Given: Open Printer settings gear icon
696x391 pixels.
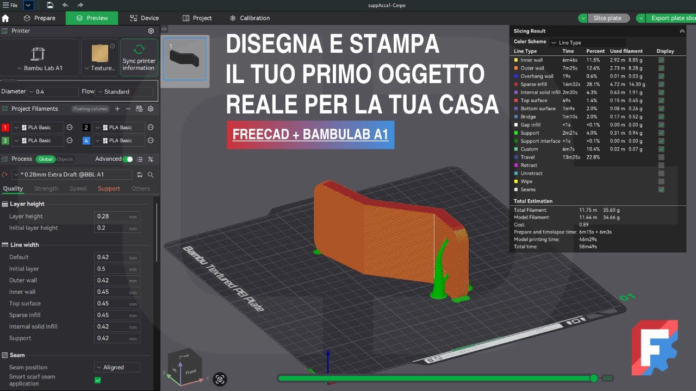Looking at the screenshot, I should [151, 31].
